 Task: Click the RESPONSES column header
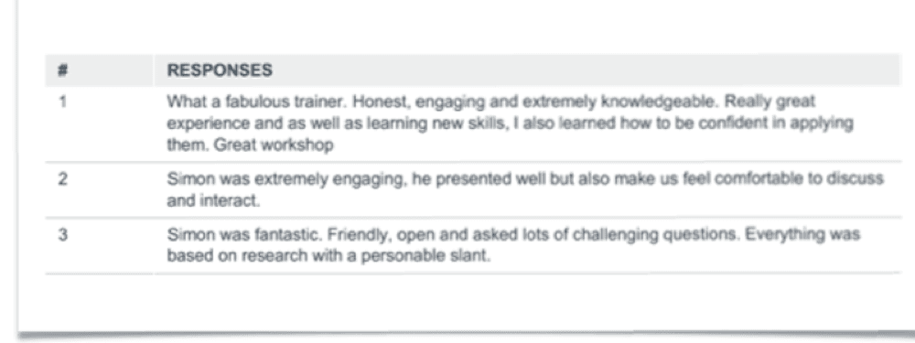220,70
